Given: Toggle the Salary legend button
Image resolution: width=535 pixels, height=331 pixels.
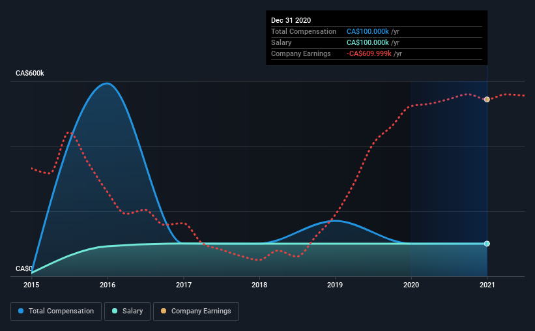Looking at the screenshot, I should (x=127, y=311).
